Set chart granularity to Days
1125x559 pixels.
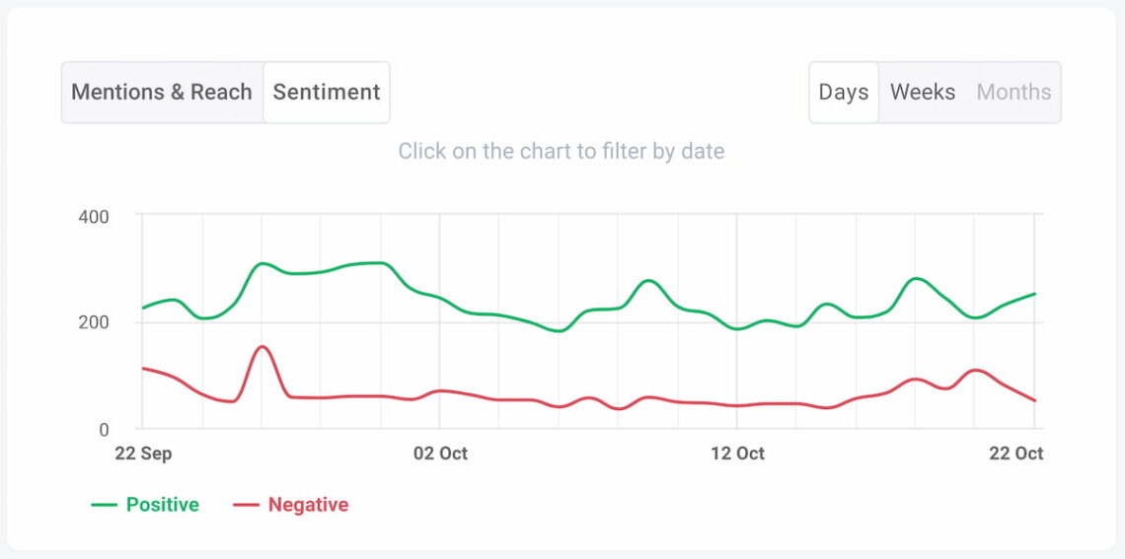[844, 93]
